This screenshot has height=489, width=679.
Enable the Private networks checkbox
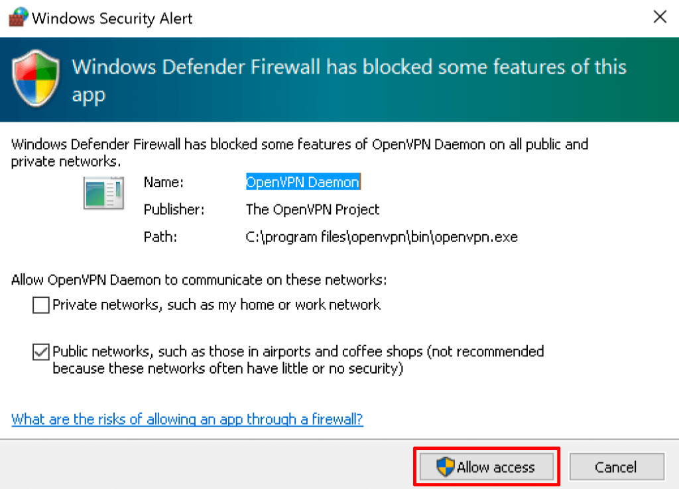40,305
